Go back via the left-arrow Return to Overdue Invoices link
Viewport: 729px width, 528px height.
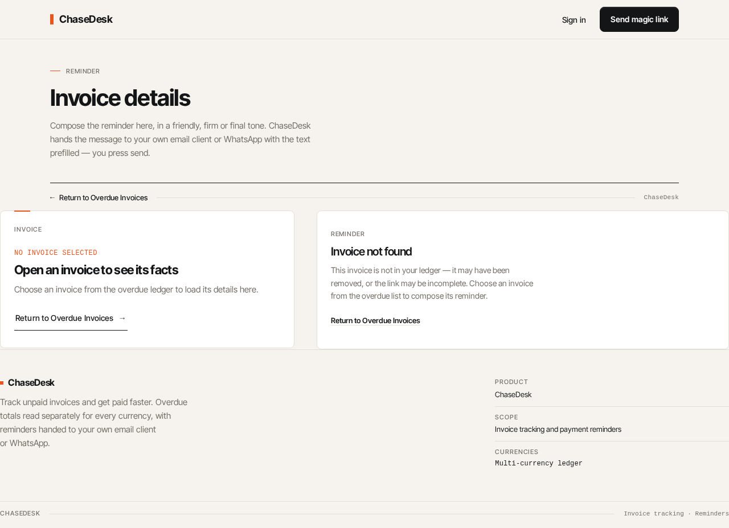tap(99, 197)
